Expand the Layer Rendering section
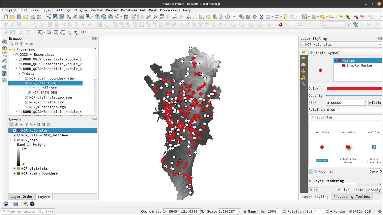This screenshot has height=215, width=383. click(310, 181)
